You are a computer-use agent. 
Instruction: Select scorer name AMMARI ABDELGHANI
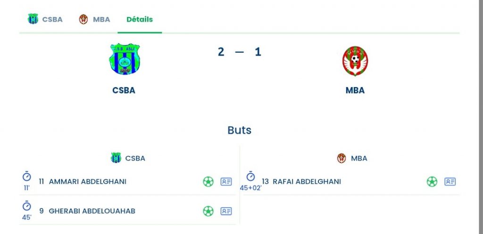[x=87, y=182]
